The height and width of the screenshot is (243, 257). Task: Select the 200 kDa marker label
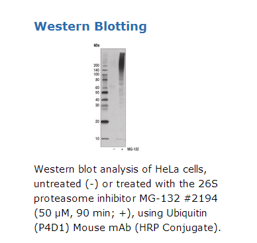click(97, 66)
